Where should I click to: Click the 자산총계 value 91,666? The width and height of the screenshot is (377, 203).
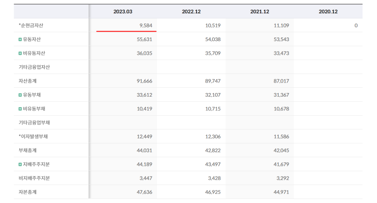tap(145, 81)
